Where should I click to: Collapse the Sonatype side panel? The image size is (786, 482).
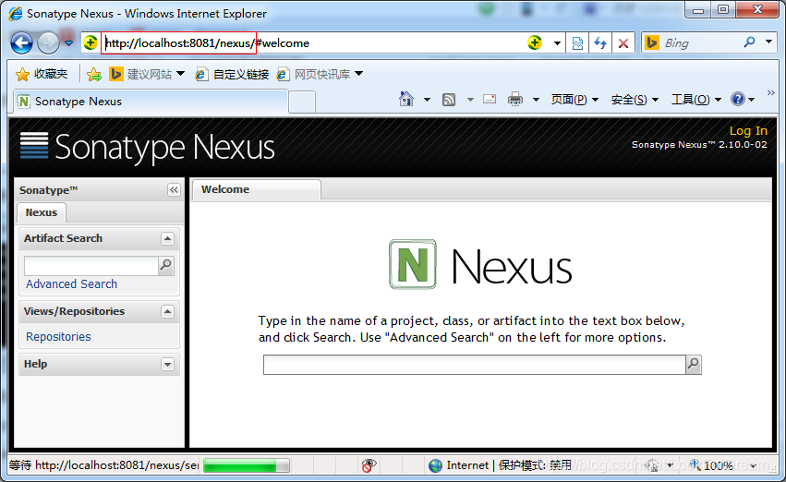click(x=174, y=190)
